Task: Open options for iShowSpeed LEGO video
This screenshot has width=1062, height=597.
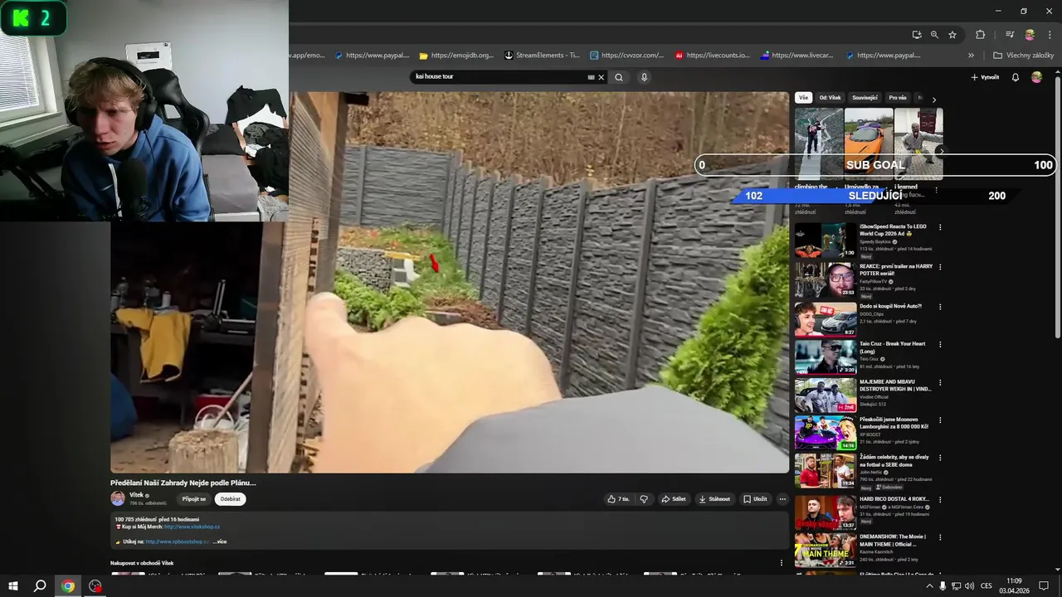Action: coord(940,227)
